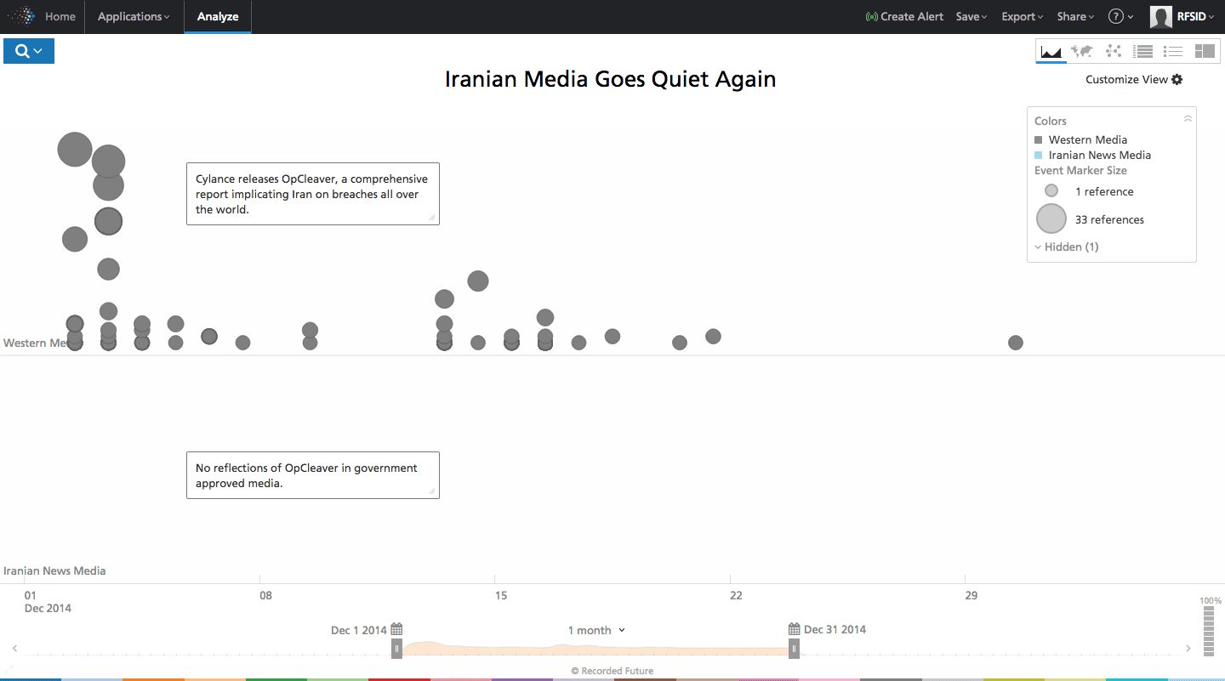Click the Western Media legend label
This screenshot has width=1225, height=681.
[x=1088, y=139]
